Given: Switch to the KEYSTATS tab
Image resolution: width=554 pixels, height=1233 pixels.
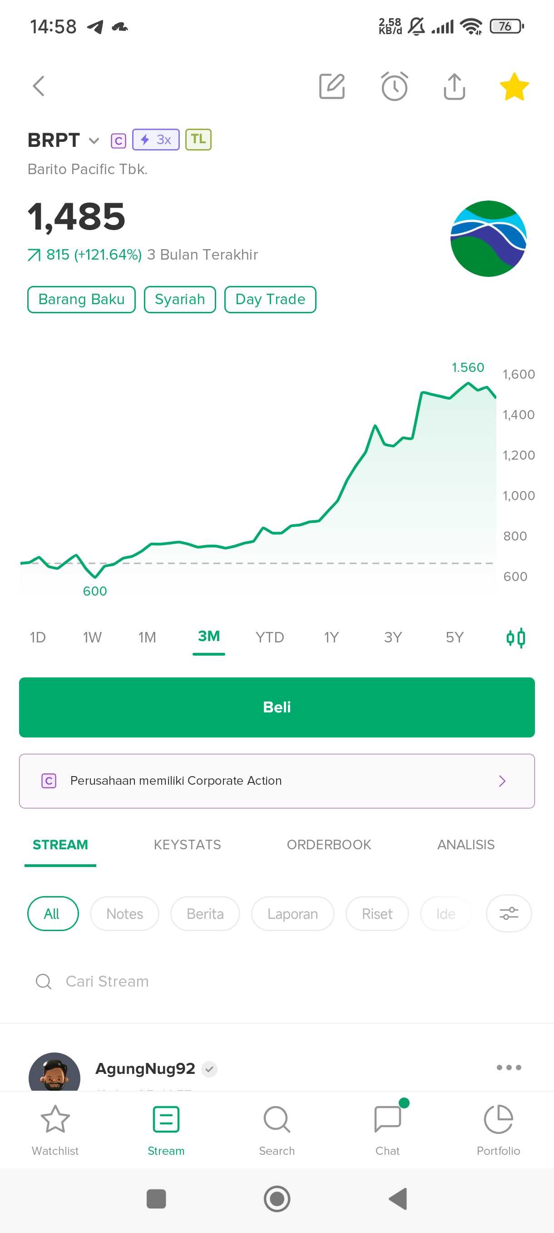Looking at the screenshot, I should coord(187,845).
